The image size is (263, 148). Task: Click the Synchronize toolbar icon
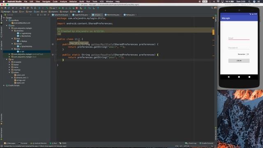9,8
